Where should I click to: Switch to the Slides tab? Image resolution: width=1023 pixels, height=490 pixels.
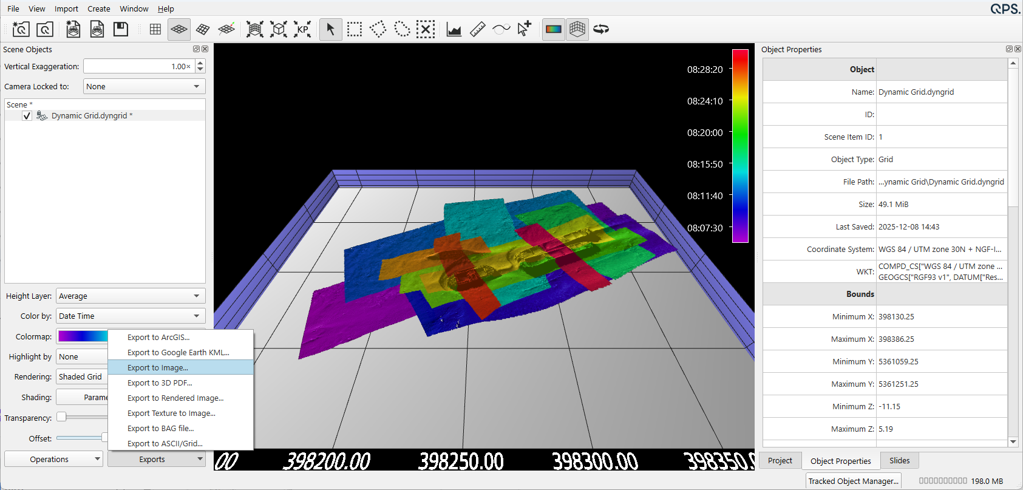click(899, 461)
